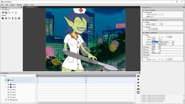Open the Option menu

pos(26,5)
